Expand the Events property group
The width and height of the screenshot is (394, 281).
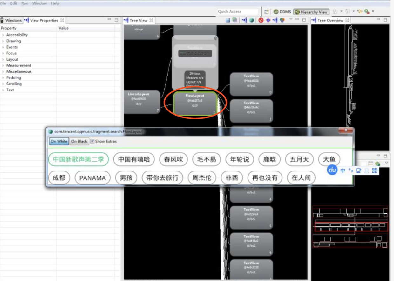pos(3,47)
